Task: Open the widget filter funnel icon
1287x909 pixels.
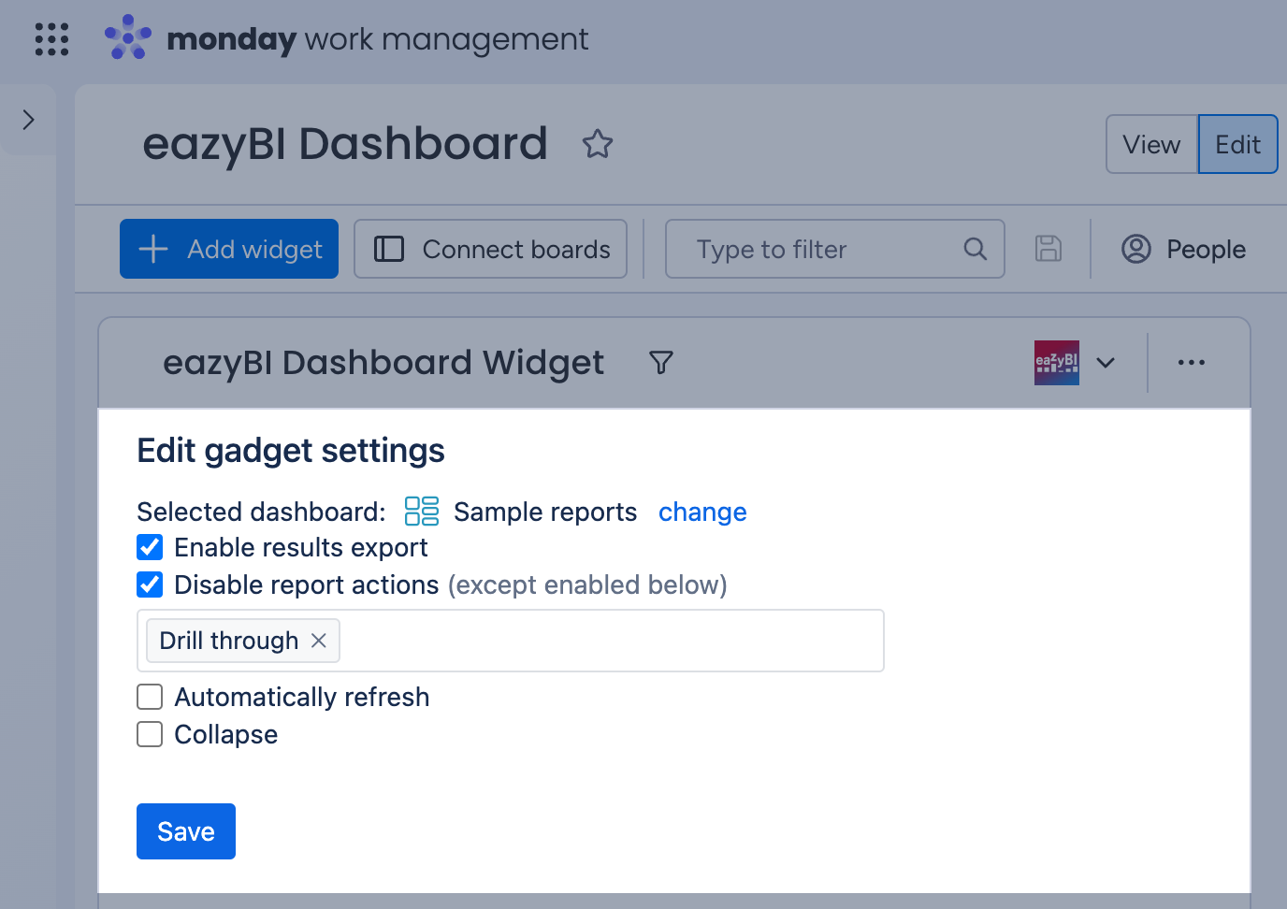Action: 661,363
